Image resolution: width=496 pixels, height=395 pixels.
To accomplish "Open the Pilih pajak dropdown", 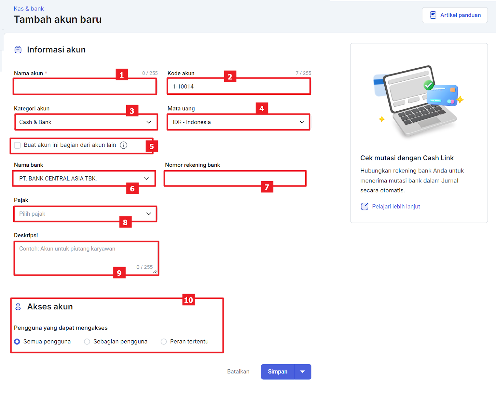I will [85, 214].
